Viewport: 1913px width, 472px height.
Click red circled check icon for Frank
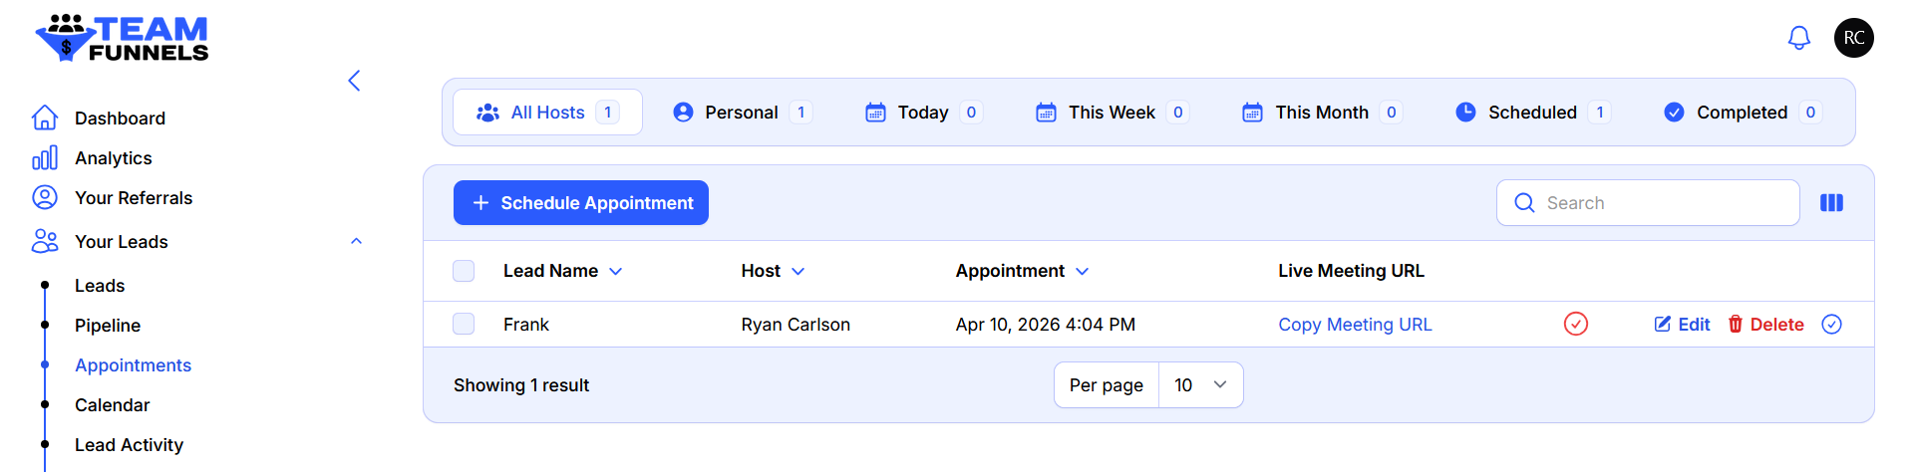1575,325
